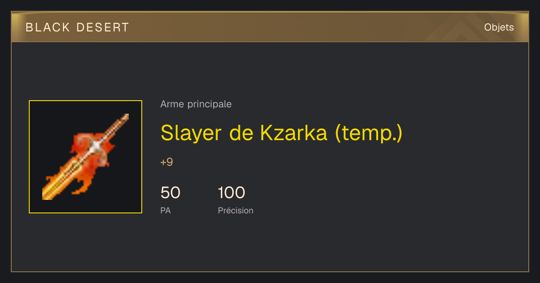Viewport: 540px width, 283px height.
Task: Click the (temp.) suffix in the item name
Action: pyautogui.click(x=369, y=133)
